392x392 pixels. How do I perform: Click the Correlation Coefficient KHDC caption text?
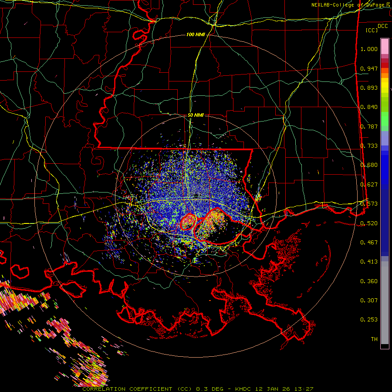pyautogui.click(x=198, y=389)
